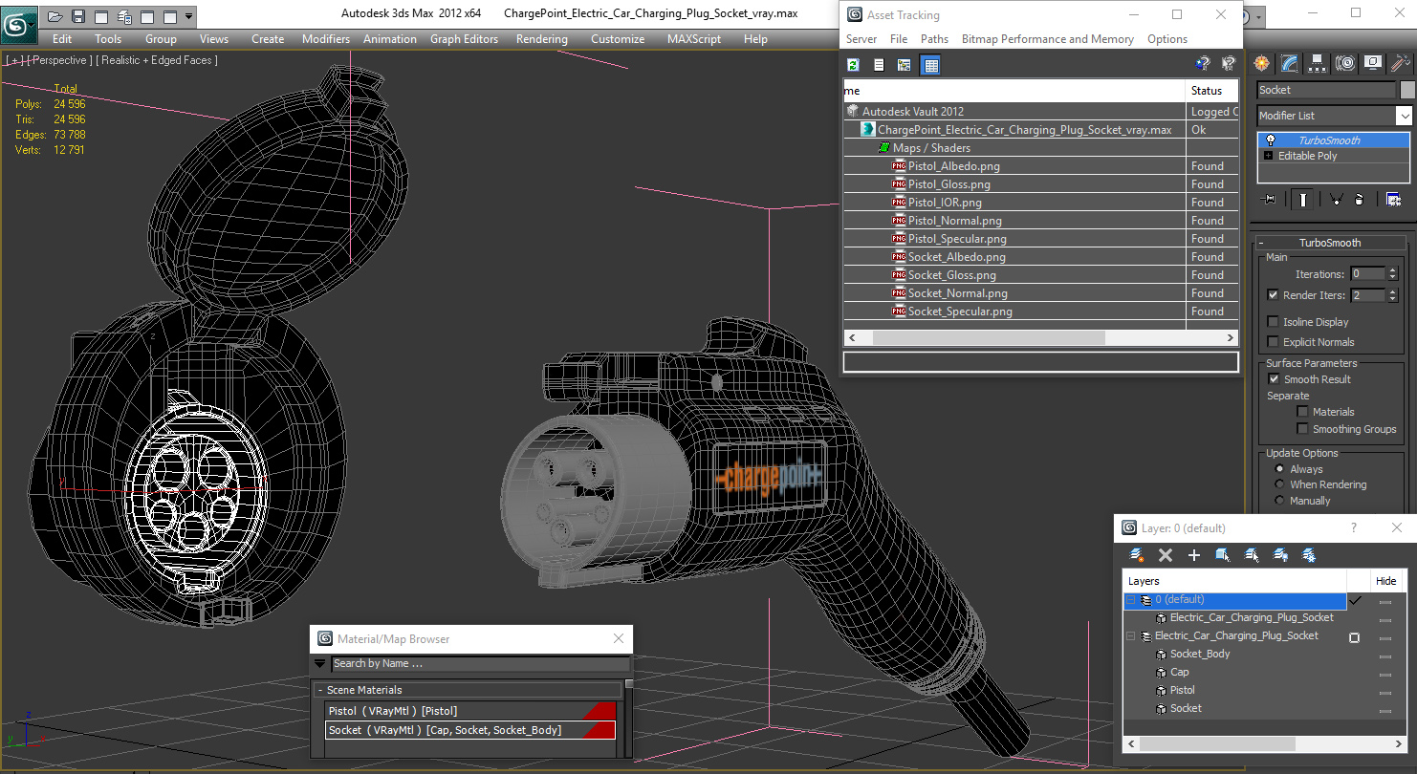Click the Hide column header in Layer dialog
This screenshot has width=1417, height=774.
pos(1385,581)
